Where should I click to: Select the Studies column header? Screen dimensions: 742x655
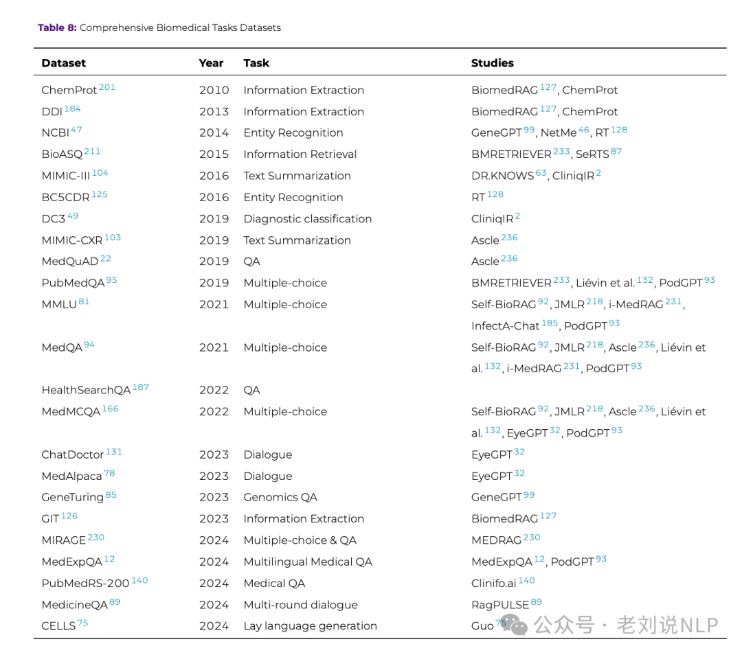(492, 63)
